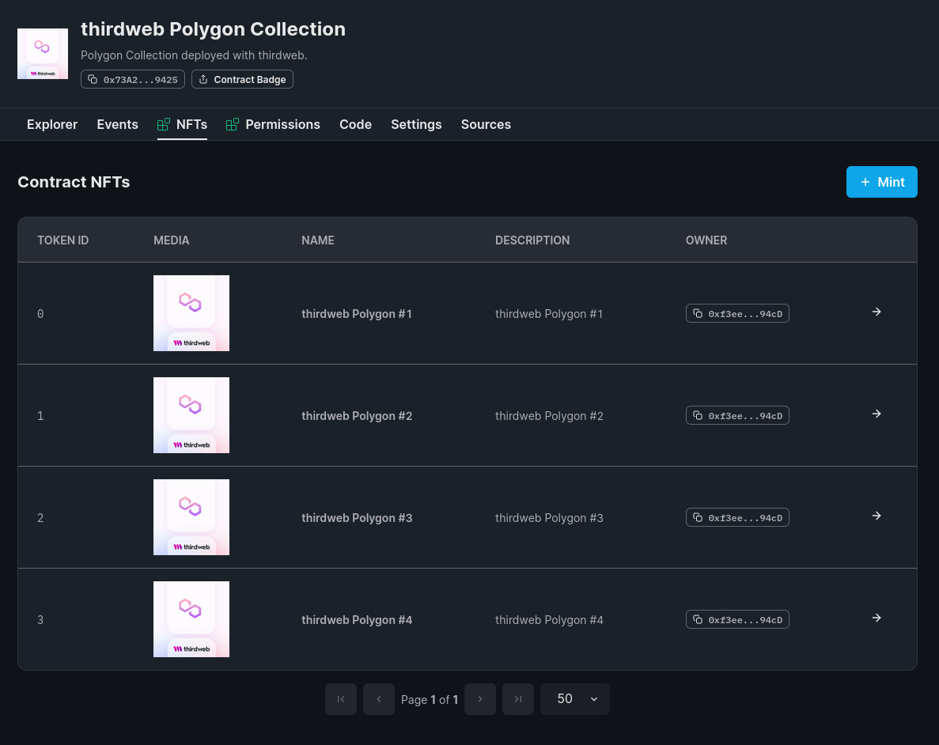
Task: Open the Code tab
Action: pos(355,124)
